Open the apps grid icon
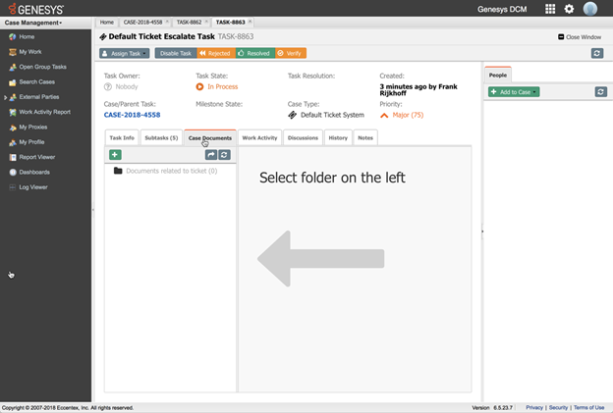 [550, 9]
